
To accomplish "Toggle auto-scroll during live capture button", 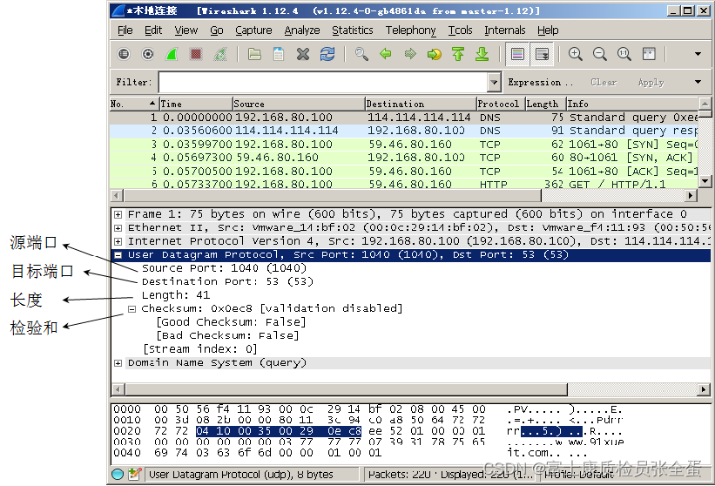I will point(543,54).
